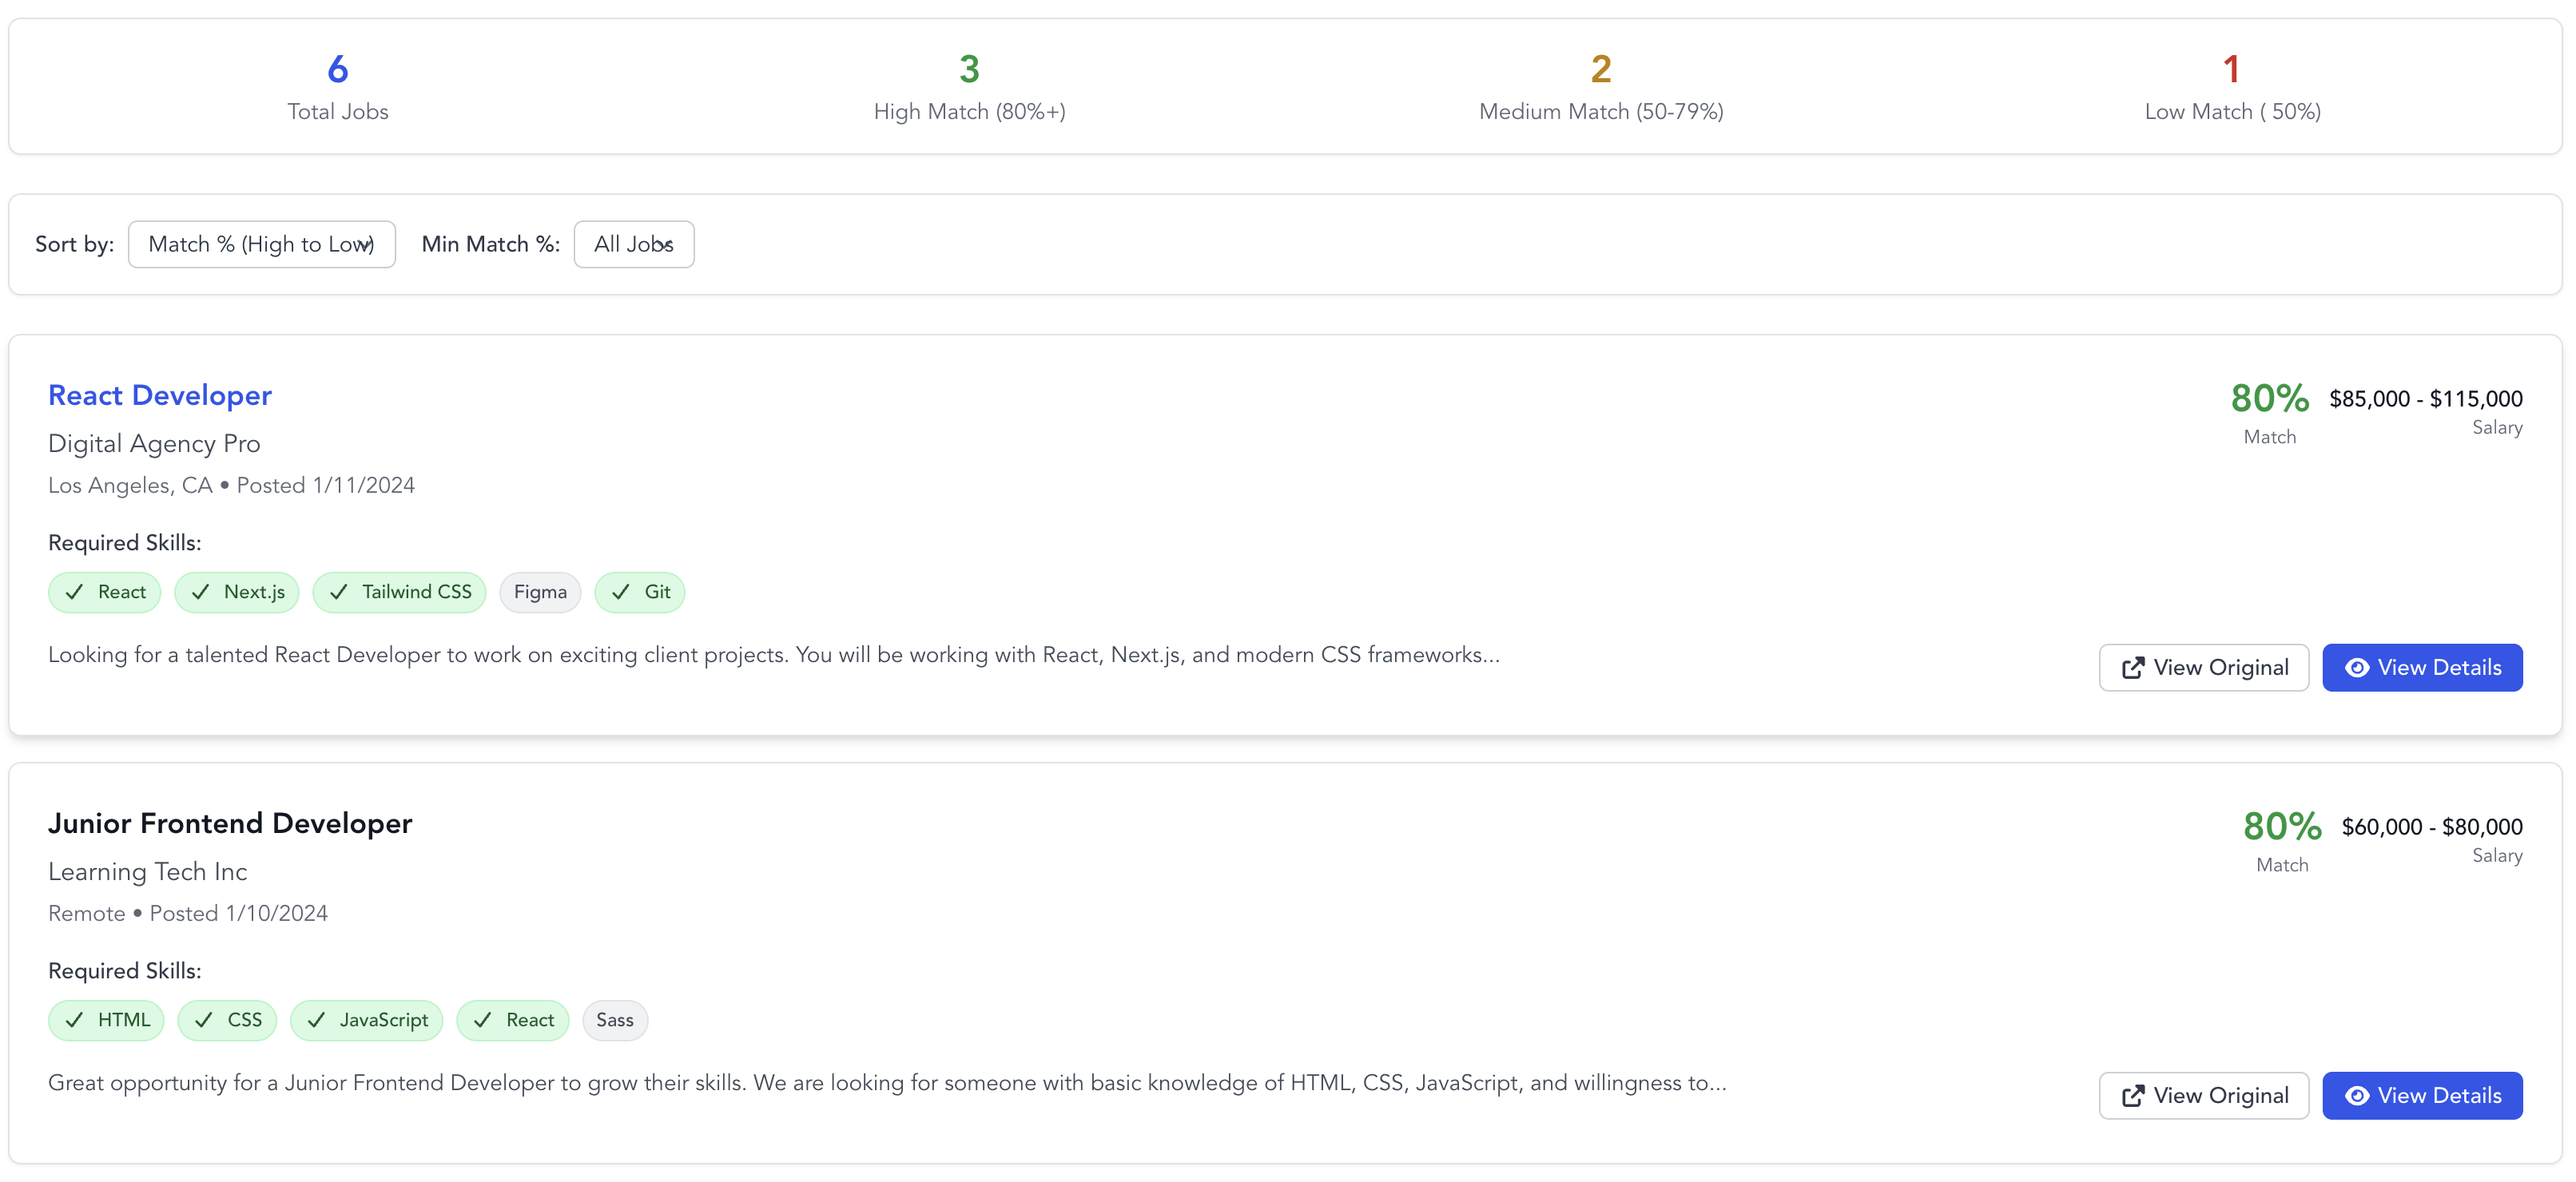Click the Junior Frontend Developer job title

pyautogui.click(x=230, y=823)
